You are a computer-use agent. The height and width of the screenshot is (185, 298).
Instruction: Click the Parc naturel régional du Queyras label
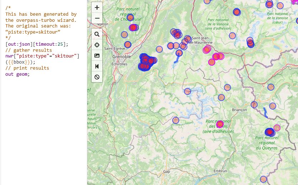pyautogui.click(x=266, y=143)
